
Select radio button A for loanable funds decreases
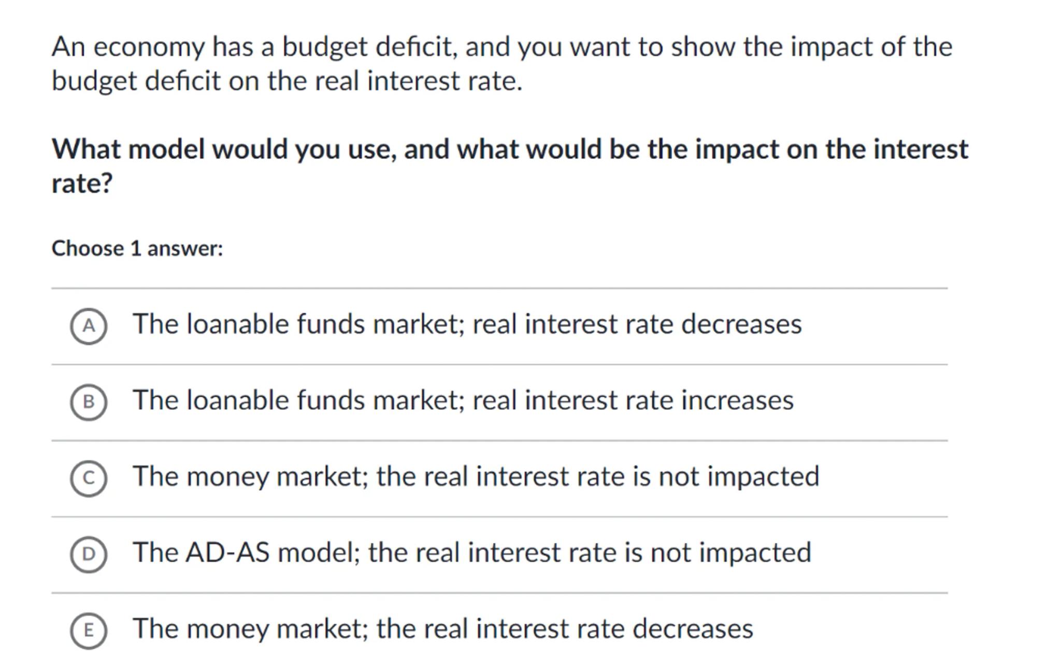(89, 326)
